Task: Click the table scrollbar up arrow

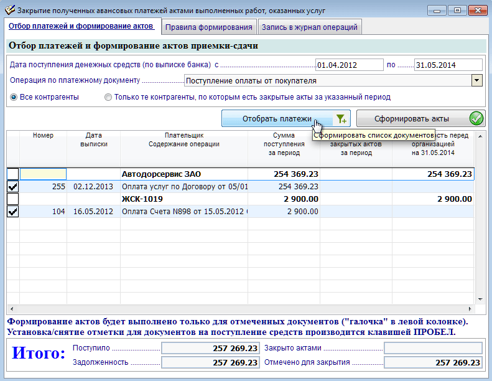Action: (480, 136)
